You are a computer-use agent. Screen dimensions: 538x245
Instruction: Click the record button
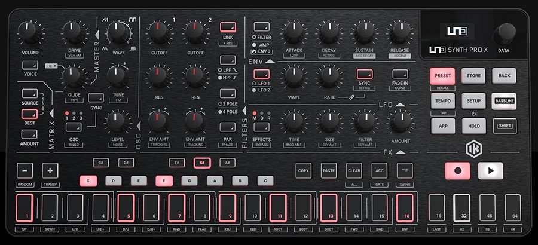[x=457, y=171]
